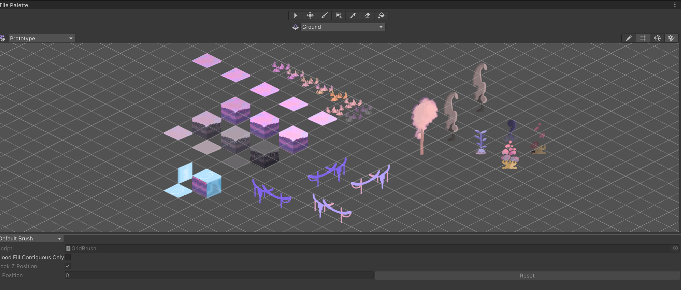This screenshot has width=681, height=290.
Task: Select the Flood Fill bucket tool
Action: click(x=381, y=15)
